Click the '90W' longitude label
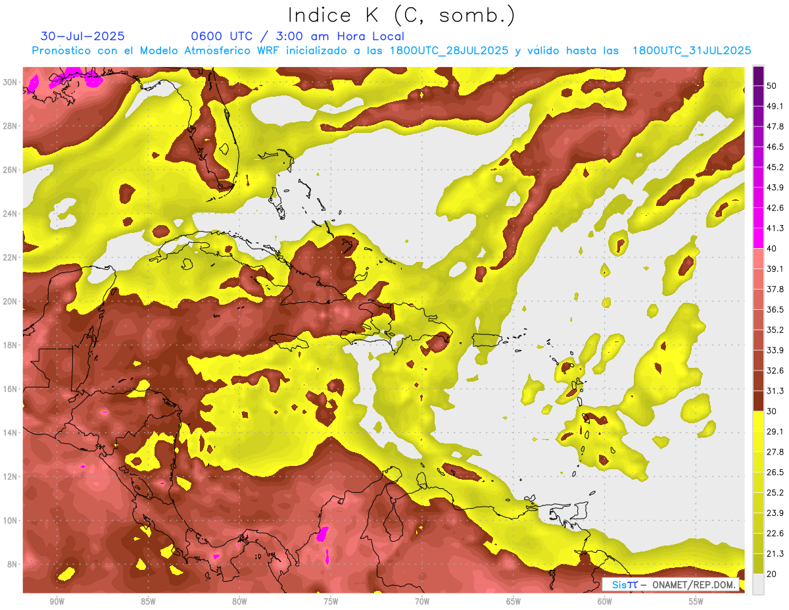789x610 pixels. 57,602
